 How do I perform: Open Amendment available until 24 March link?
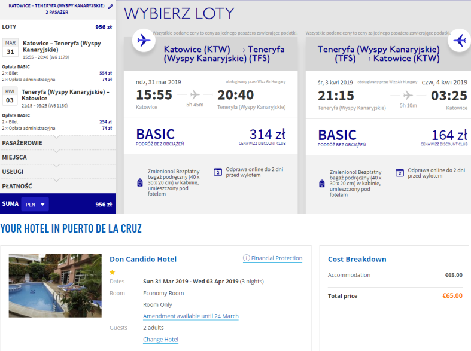[x=191, y=316]
